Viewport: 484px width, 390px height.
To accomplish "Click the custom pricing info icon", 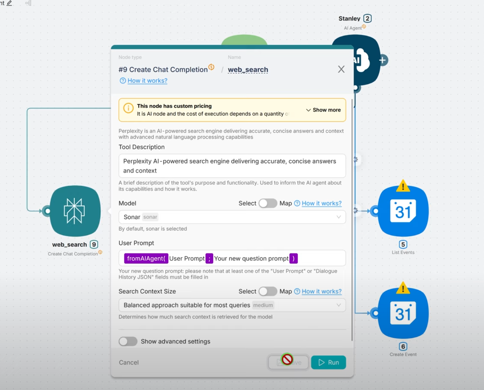I will point(128,108).
